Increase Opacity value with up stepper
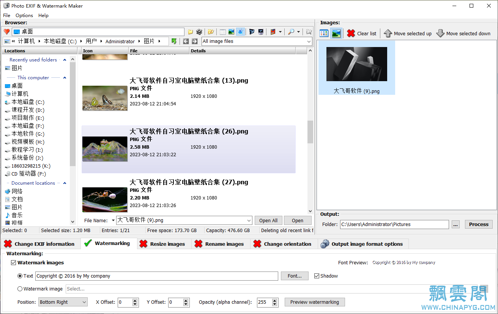498x314 pixels. [x=274, y=300]
